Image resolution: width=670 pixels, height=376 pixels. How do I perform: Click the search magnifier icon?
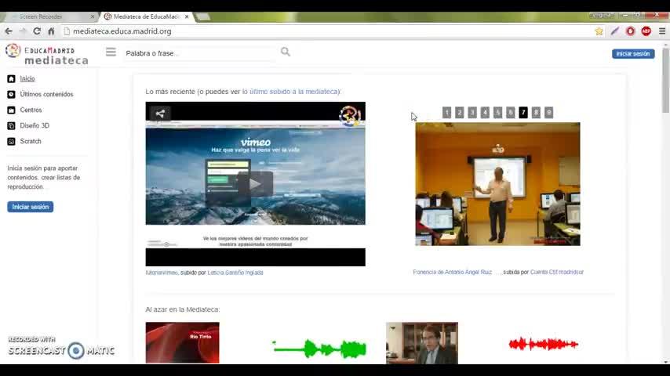286,52
